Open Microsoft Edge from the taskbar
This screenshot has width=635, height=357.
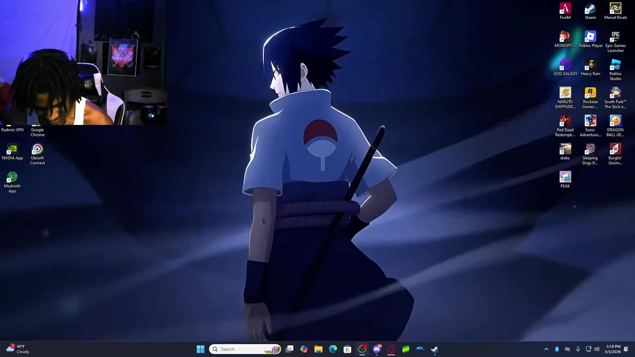pos(333,349)
